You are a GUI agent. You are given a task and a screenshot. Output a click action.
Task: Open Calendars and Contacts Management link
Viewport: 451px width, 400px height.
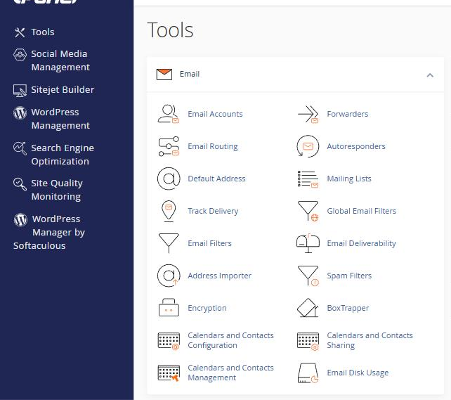230,373
